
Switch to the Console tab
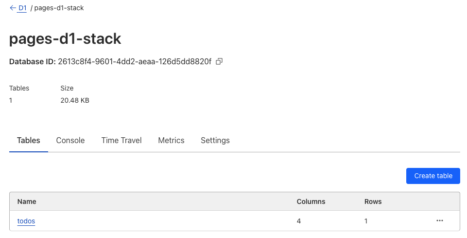click(70, 140)
